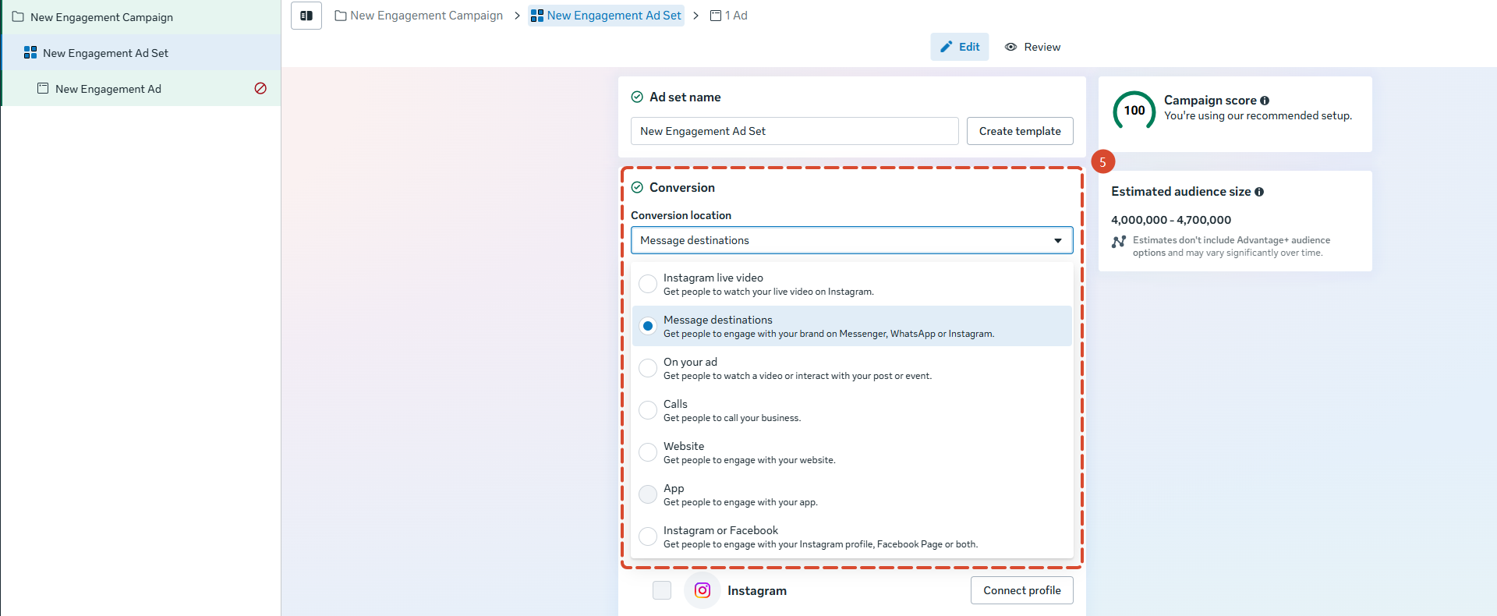Switch to the Review tab
The height and width of the screenshot is (616, 1497).
pos(1032,47)
